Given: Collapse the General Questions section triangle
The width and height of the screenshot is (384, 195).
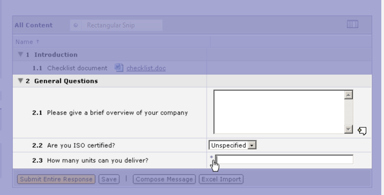Looking at the screenshot, I should (20, 81).
